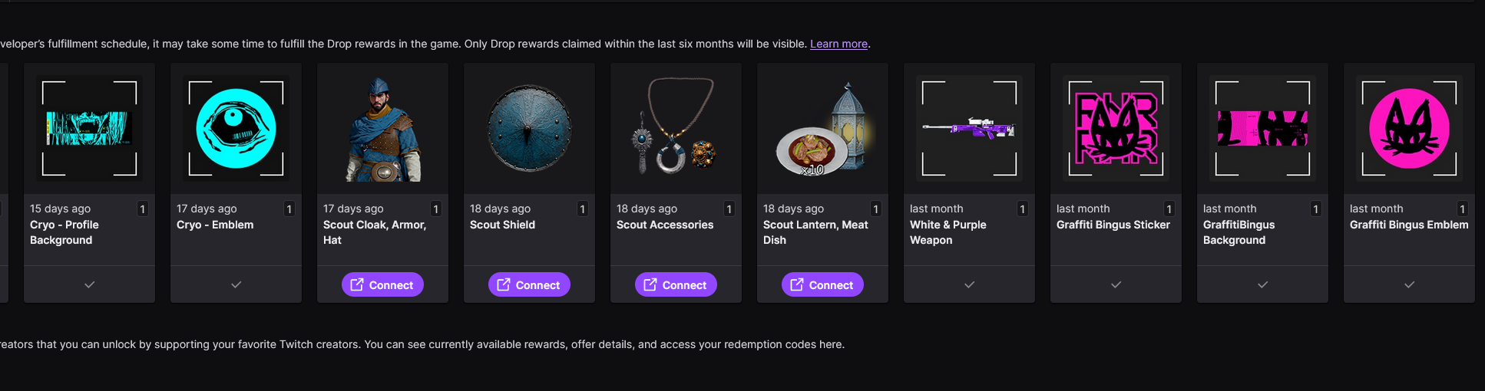Select the Scout Accessories necklace image
This screenshot has height=391, width=1485.
(x=676, y=128)
